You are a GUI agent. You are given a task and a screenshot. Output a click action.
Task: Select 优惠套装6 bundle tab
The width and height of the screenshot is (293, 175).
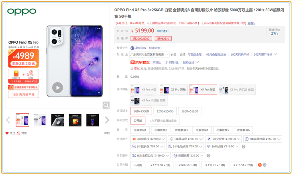243,130
